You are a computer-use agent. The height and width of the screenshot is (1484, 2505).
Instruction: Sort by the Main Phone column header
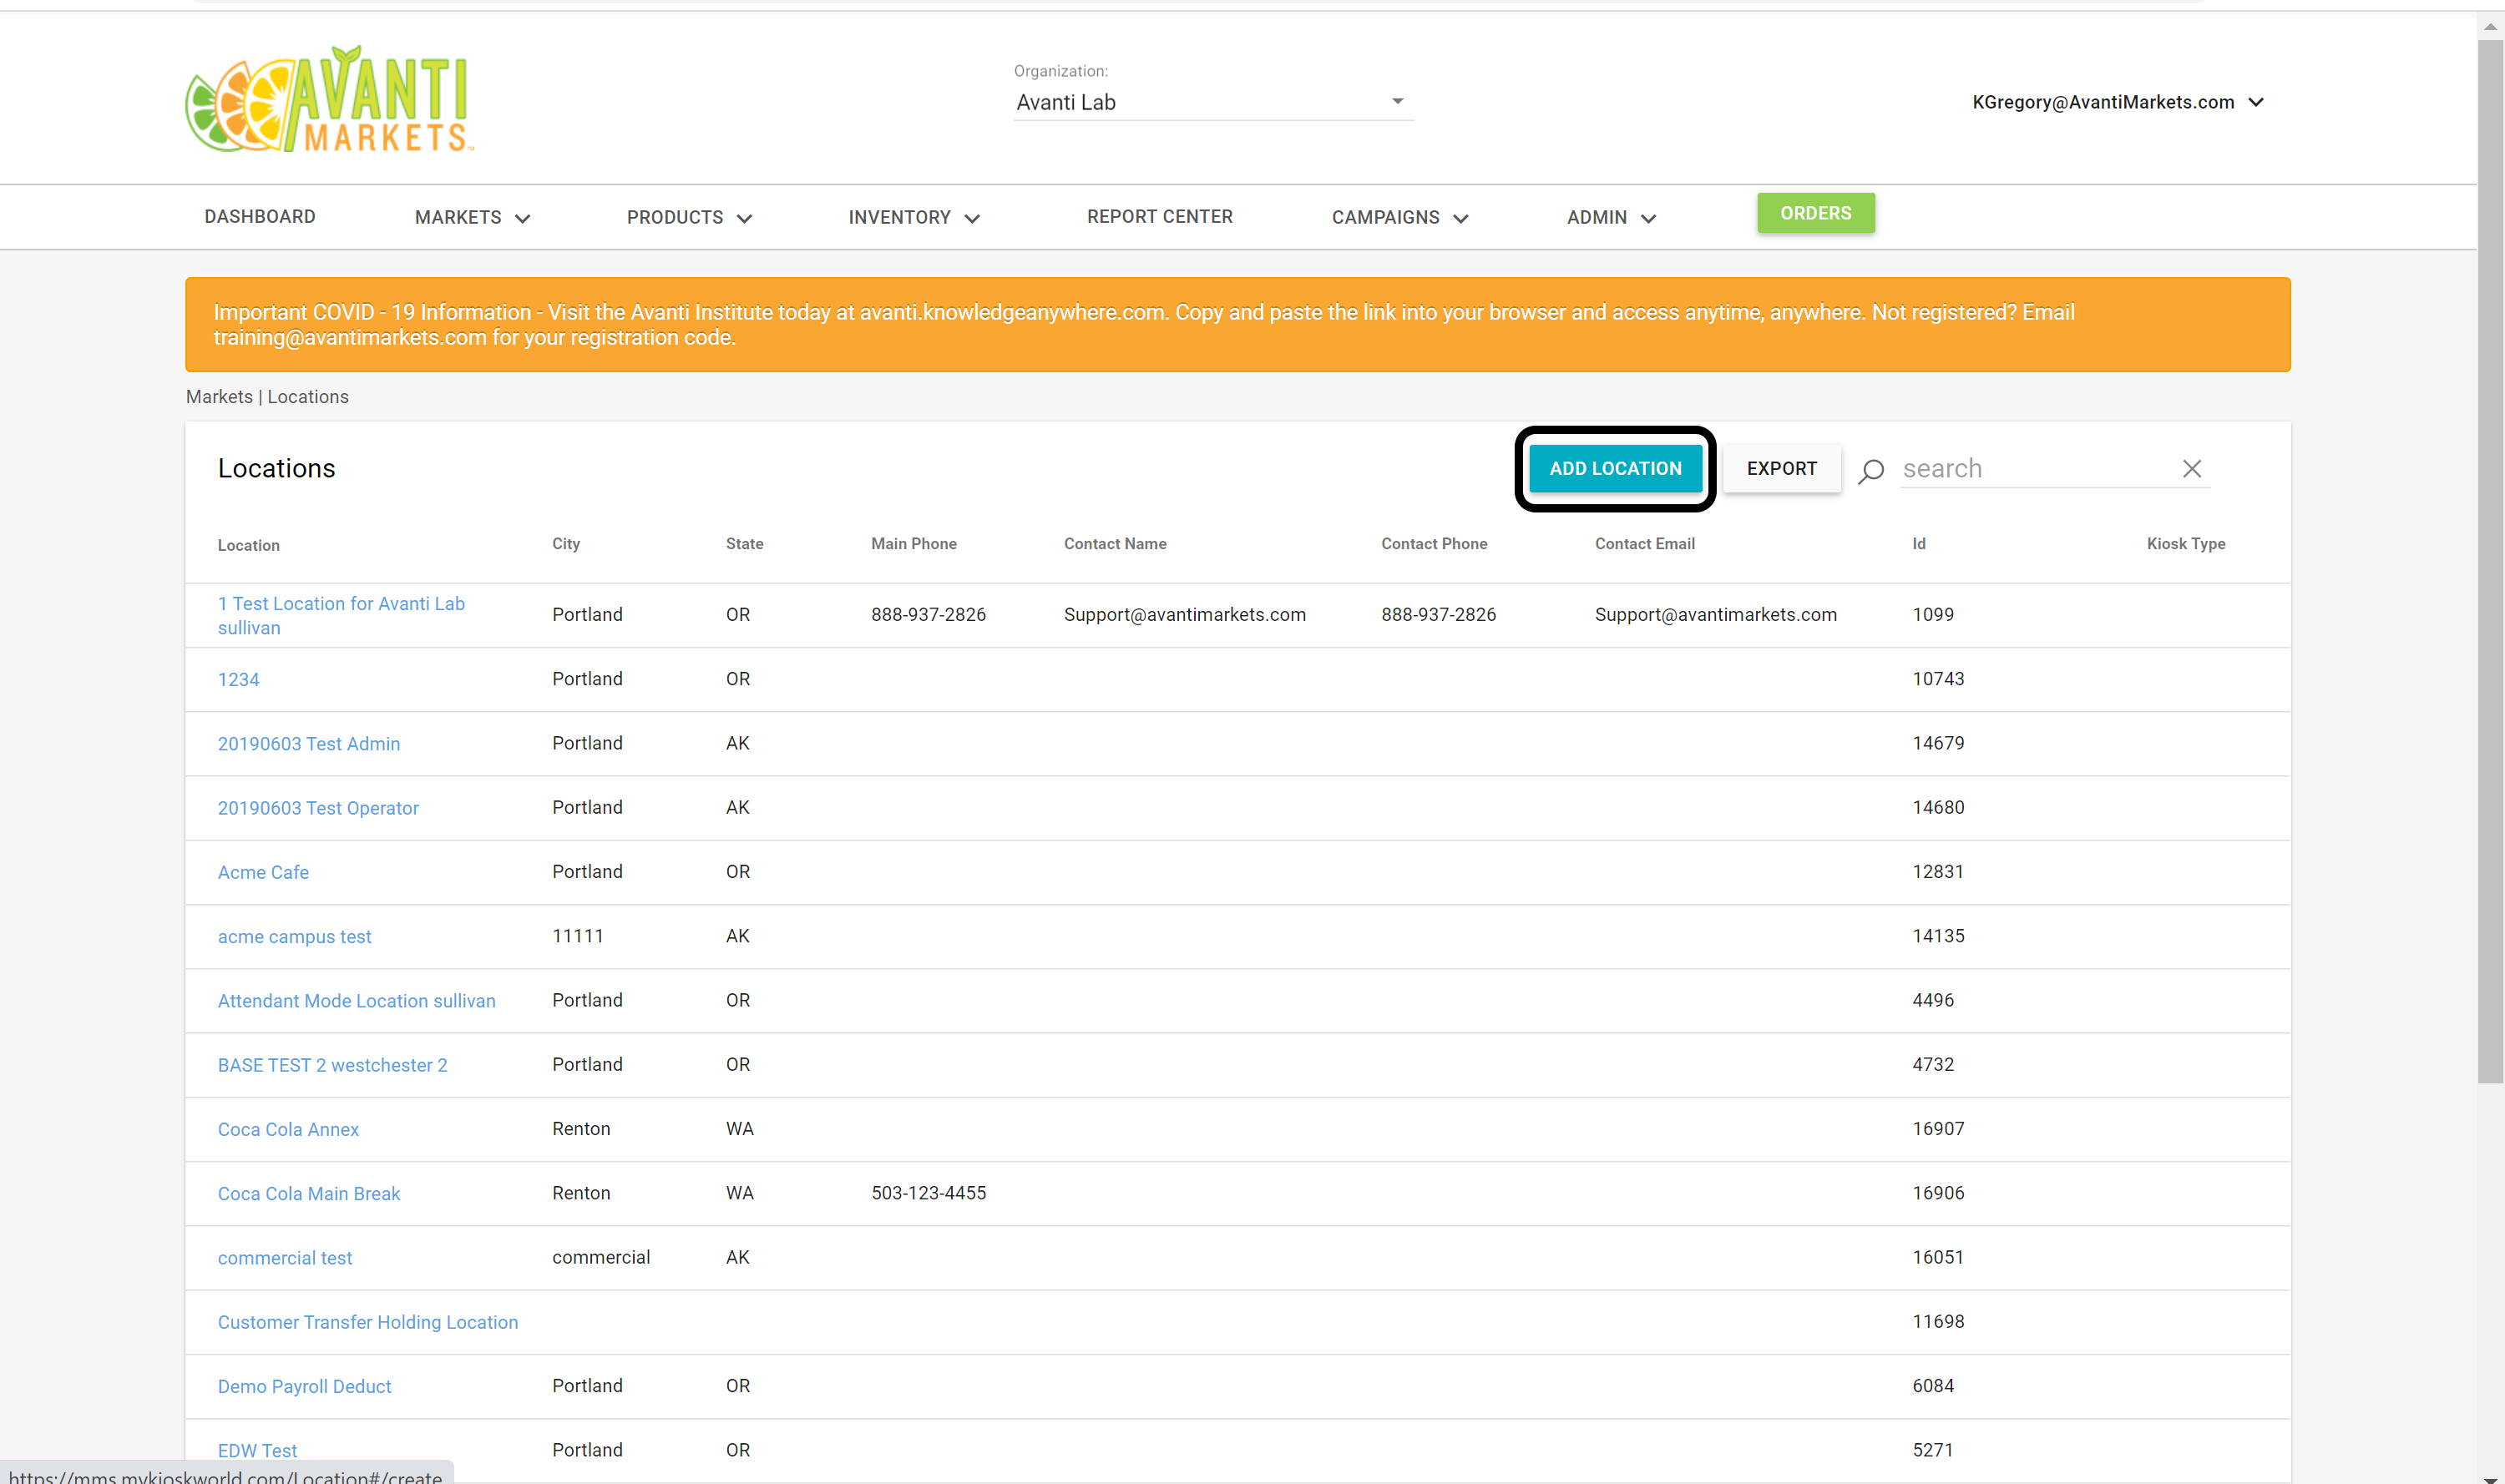click(913, 544)
